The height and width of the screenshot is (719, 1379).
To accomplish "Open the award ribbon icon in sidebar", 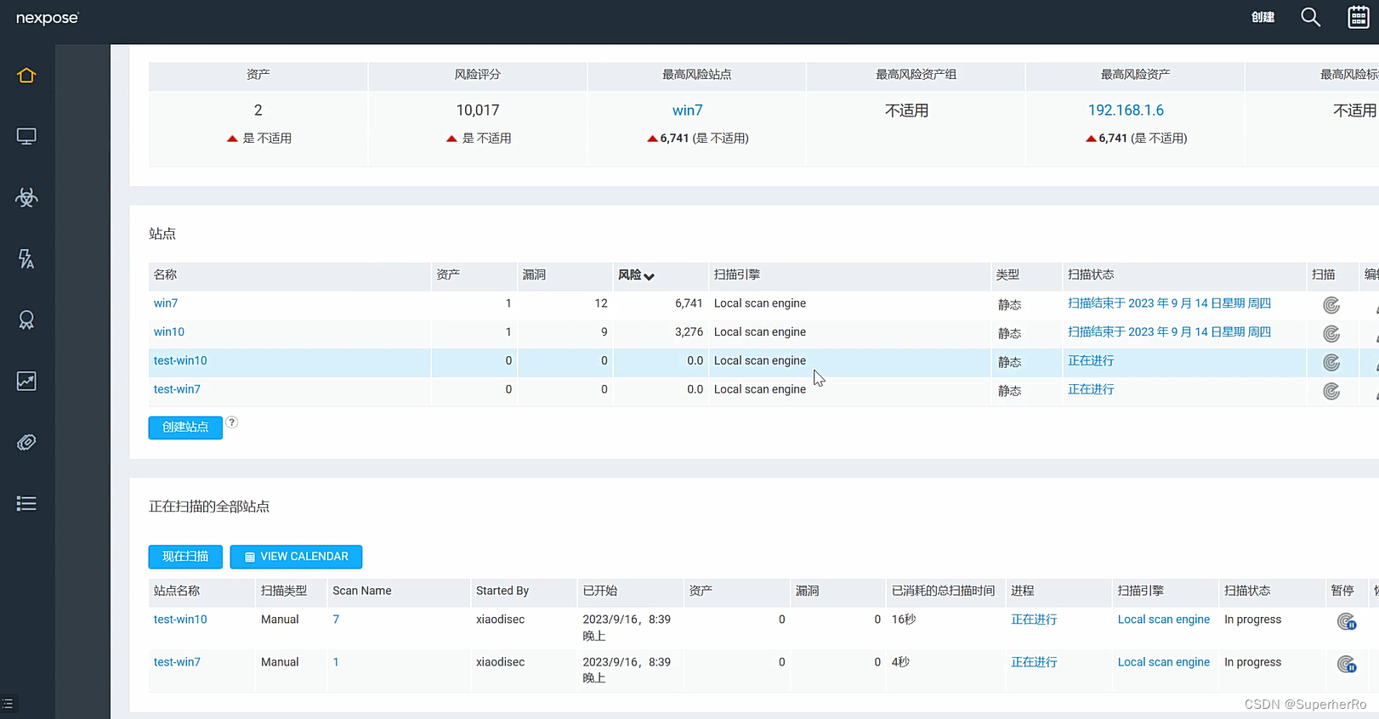I will (26, 320).
